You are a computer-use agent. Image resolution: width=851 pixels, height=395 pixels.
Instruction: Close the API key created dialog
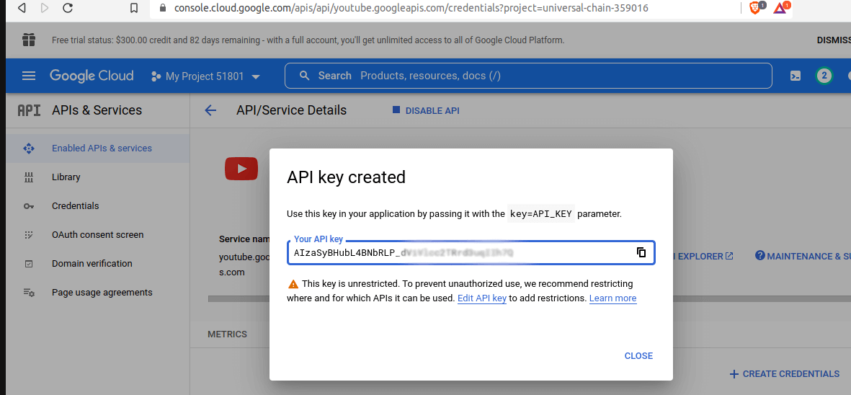coord(638,356)
